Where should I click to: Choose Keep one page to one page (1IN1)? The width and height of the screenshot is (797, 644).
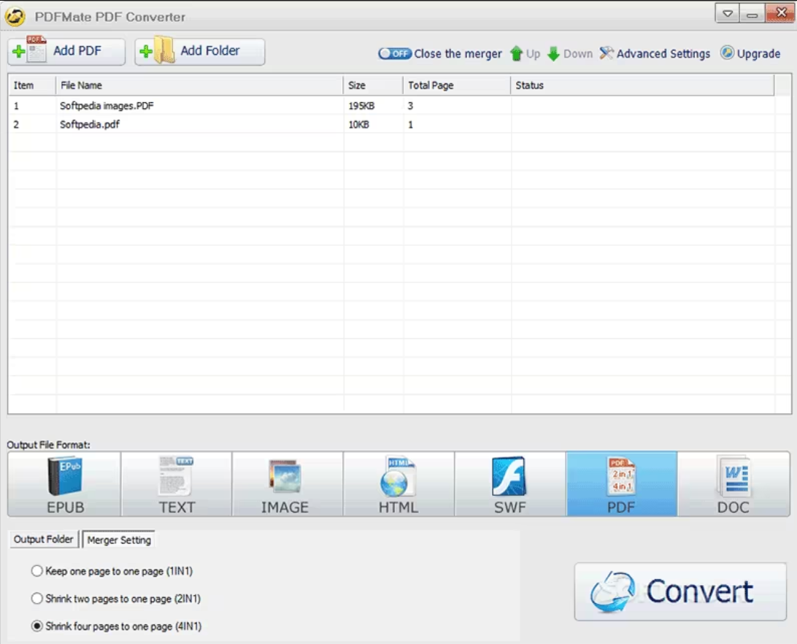click(112, 571)
